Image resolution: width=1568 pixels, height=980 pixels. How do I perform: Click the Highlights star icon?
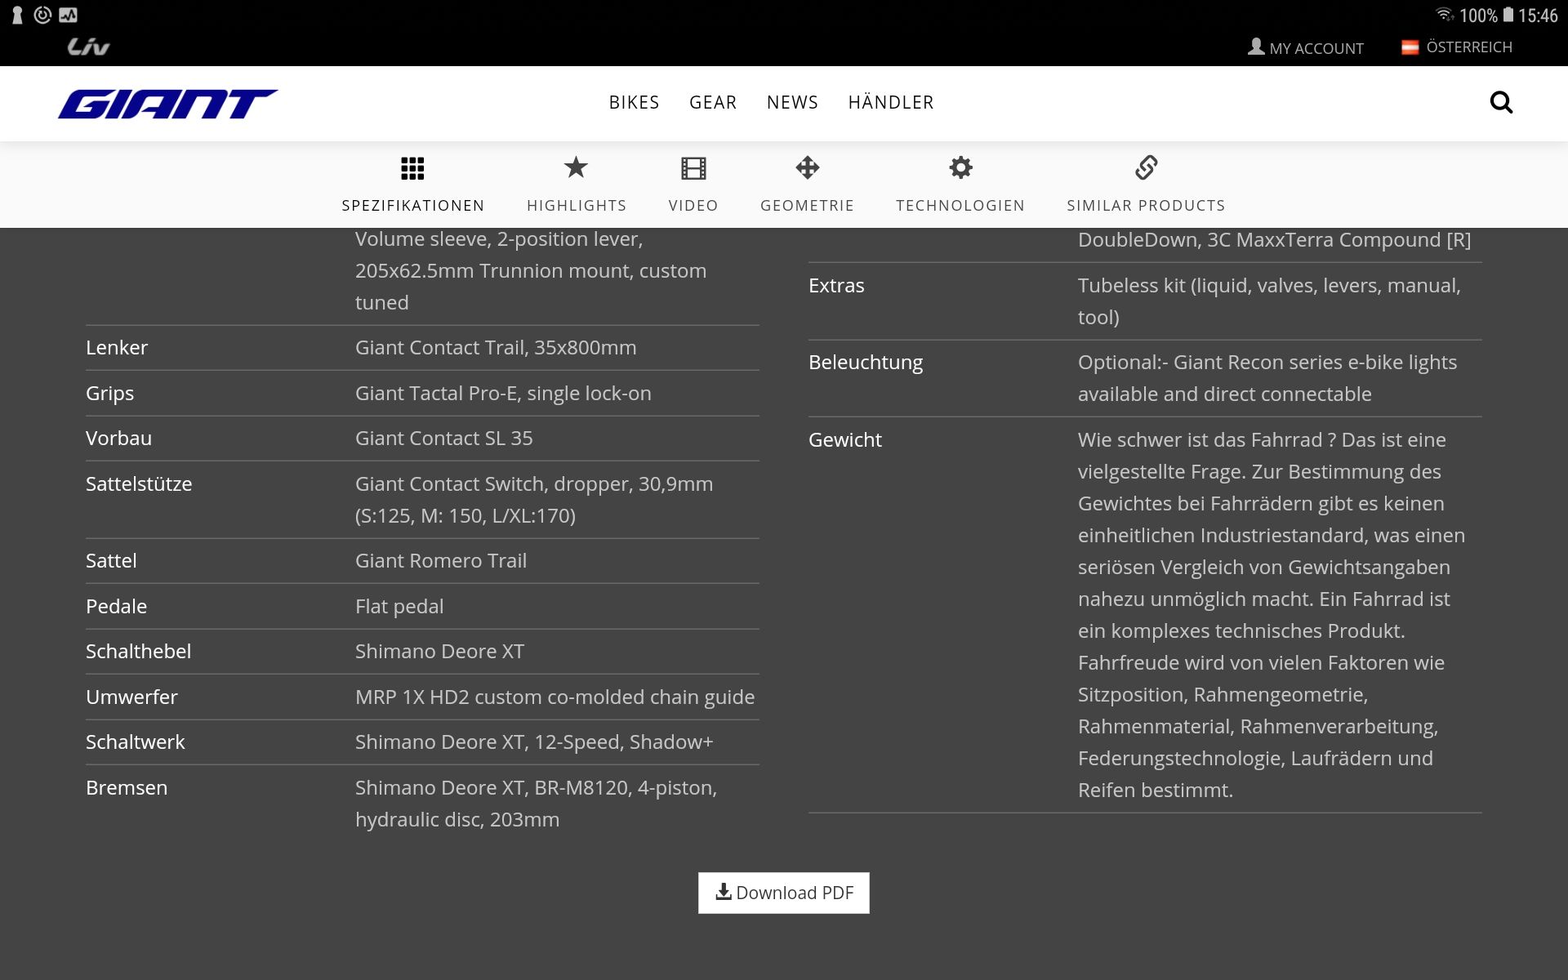[576, 167]
